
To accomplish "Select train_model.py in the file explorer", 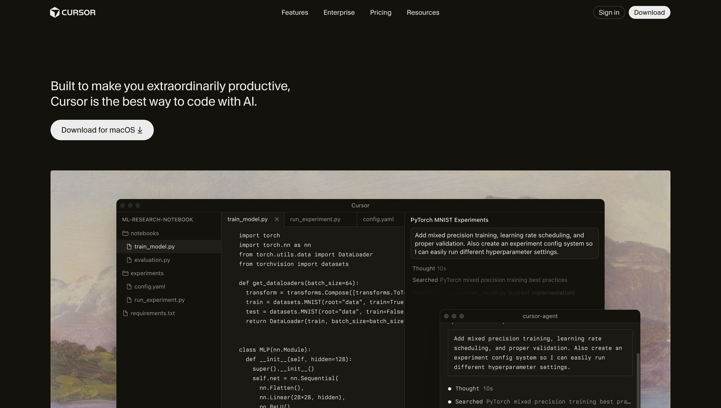I will tap(154, 247).
